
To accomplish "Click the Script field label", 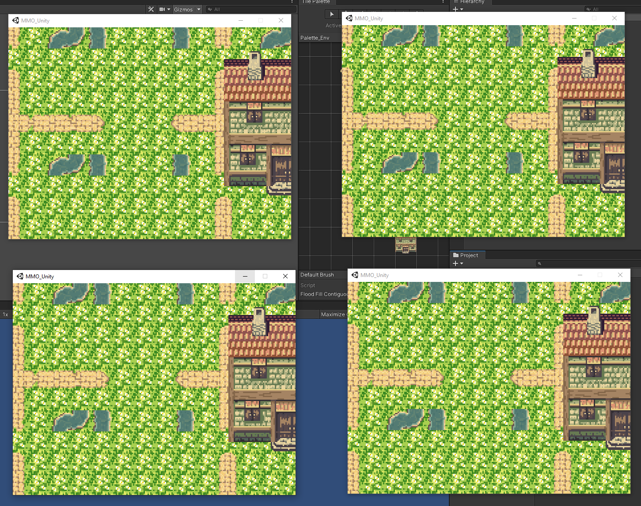I will pos(308,285).
